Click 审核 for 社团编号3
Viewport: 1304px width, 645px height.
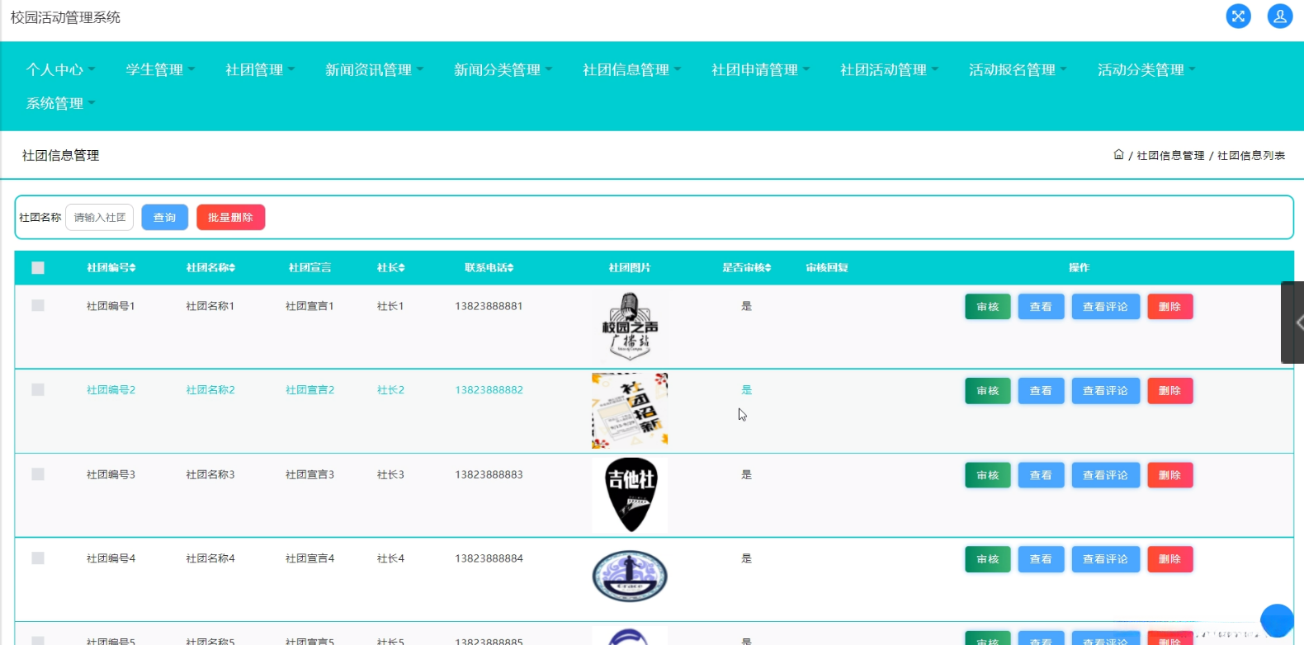[988, 475]
